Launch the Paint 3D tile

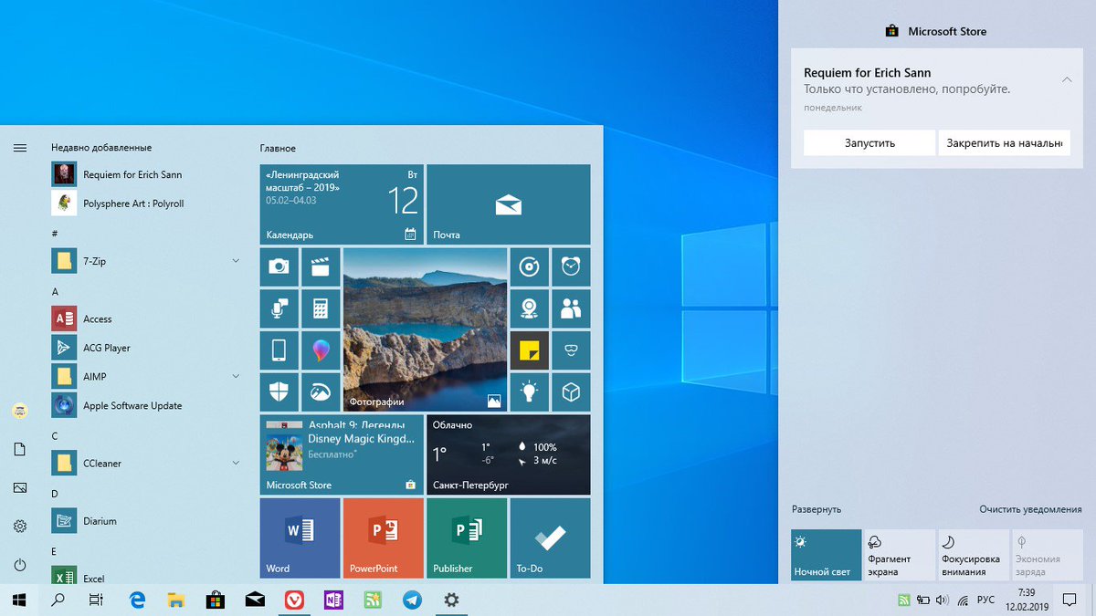click(x=321, y=350)
